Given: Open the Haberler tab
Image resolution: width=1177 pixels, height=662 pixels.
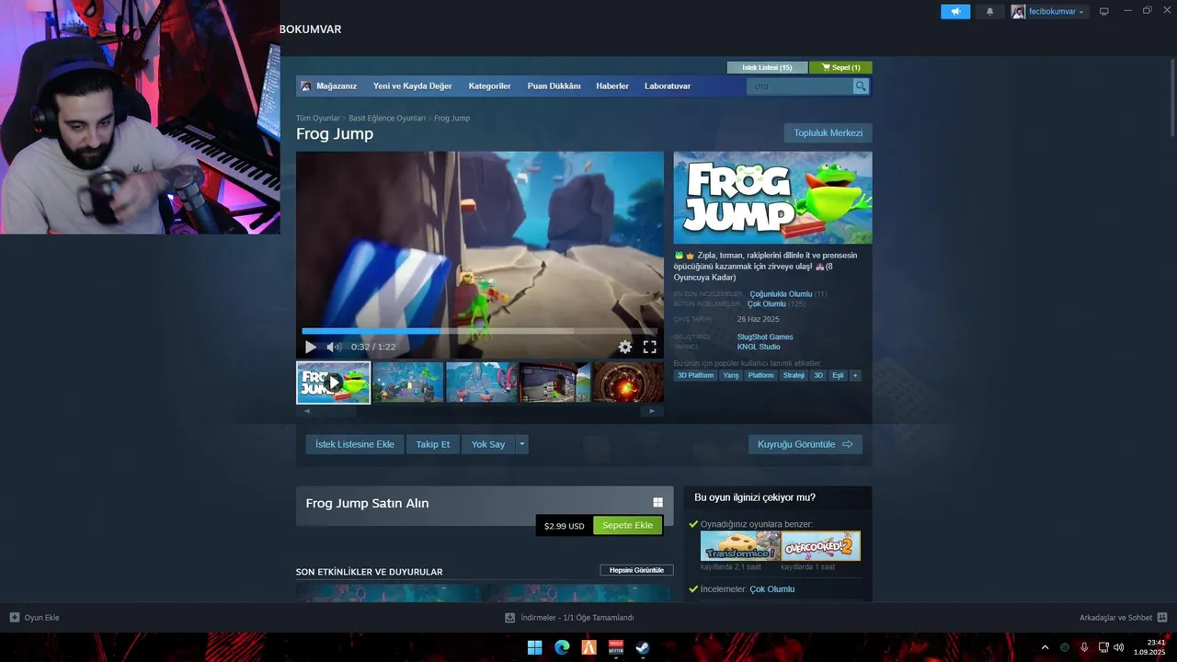Looking at the screenshot, I should point(612,86).
